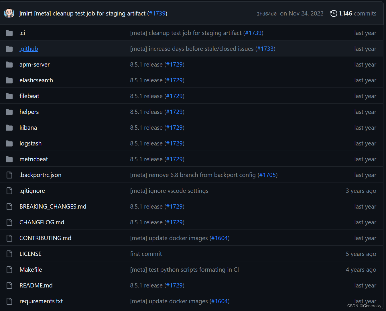
Task: Open #1729 link in apm-server row
Action: (x=174, y=65)
